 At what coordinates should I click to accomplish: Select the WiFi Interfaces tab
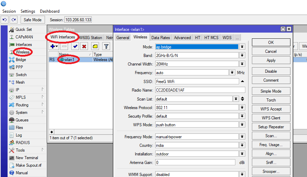[x=62, y=37]
